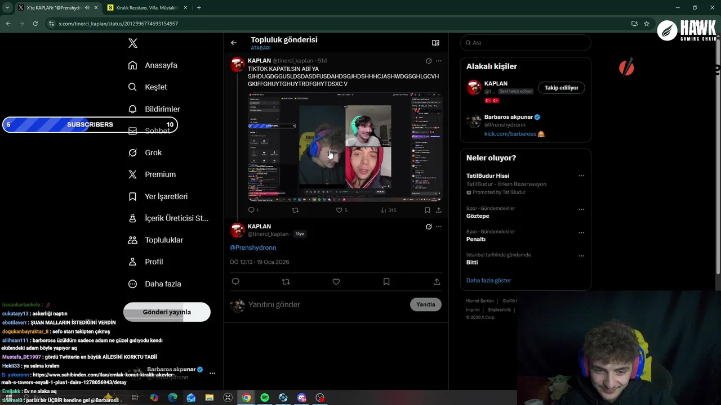
Task: Open the account menu dots beside Barbaros akpunar
Action: 212,373
